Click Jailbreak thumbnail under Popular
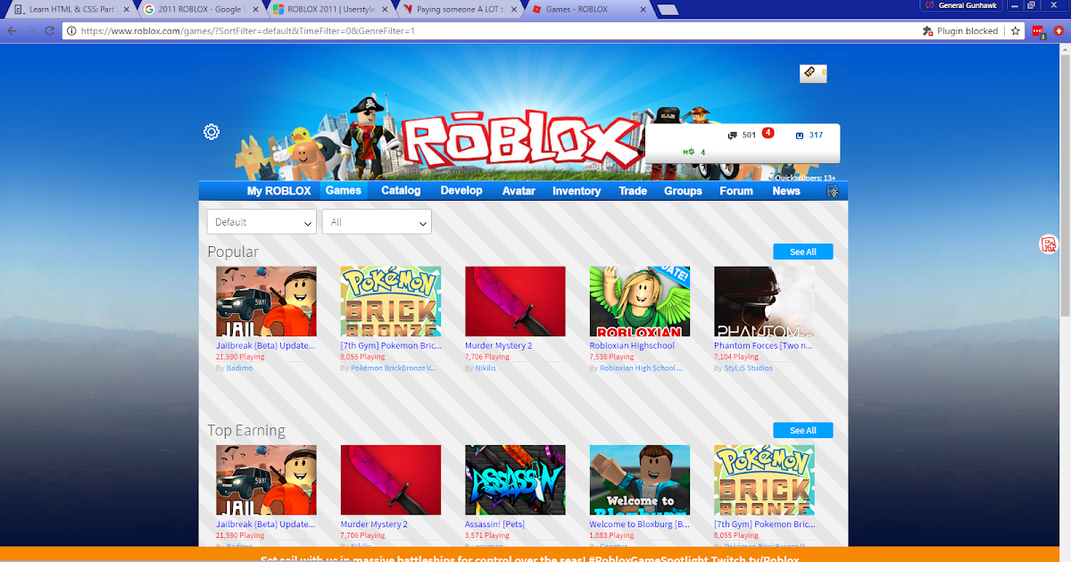This screenshot has height=562, width=1071. point(266,302)
